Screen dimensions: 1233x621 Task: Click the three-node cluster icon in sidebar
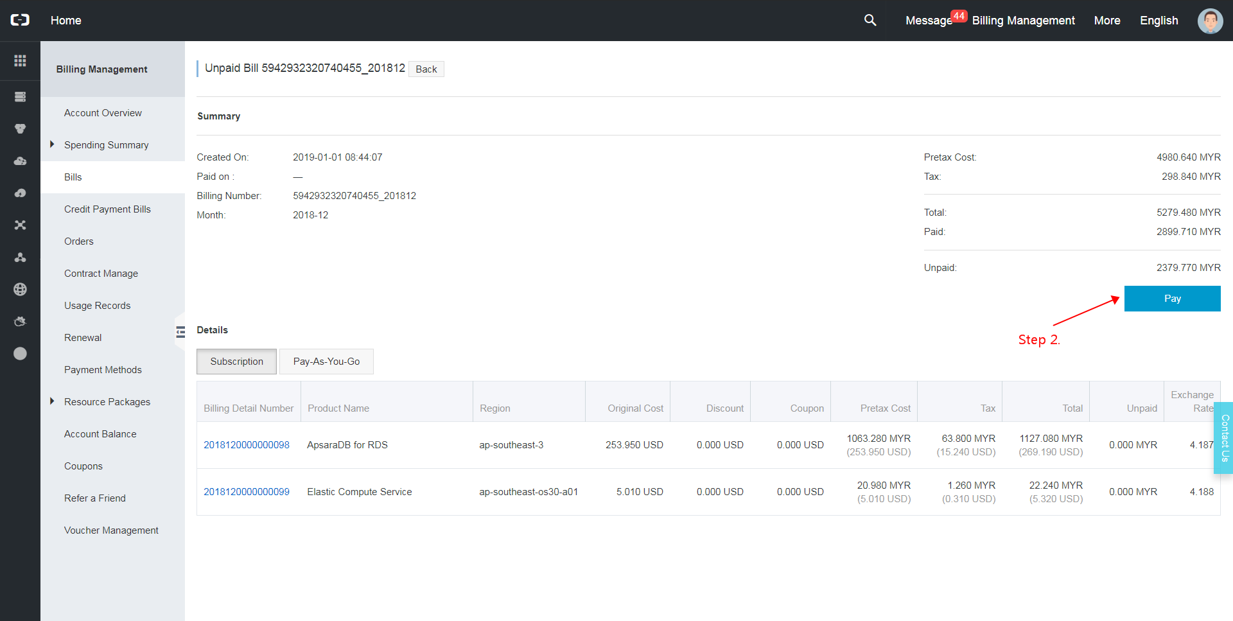click(x=20, y=257)
